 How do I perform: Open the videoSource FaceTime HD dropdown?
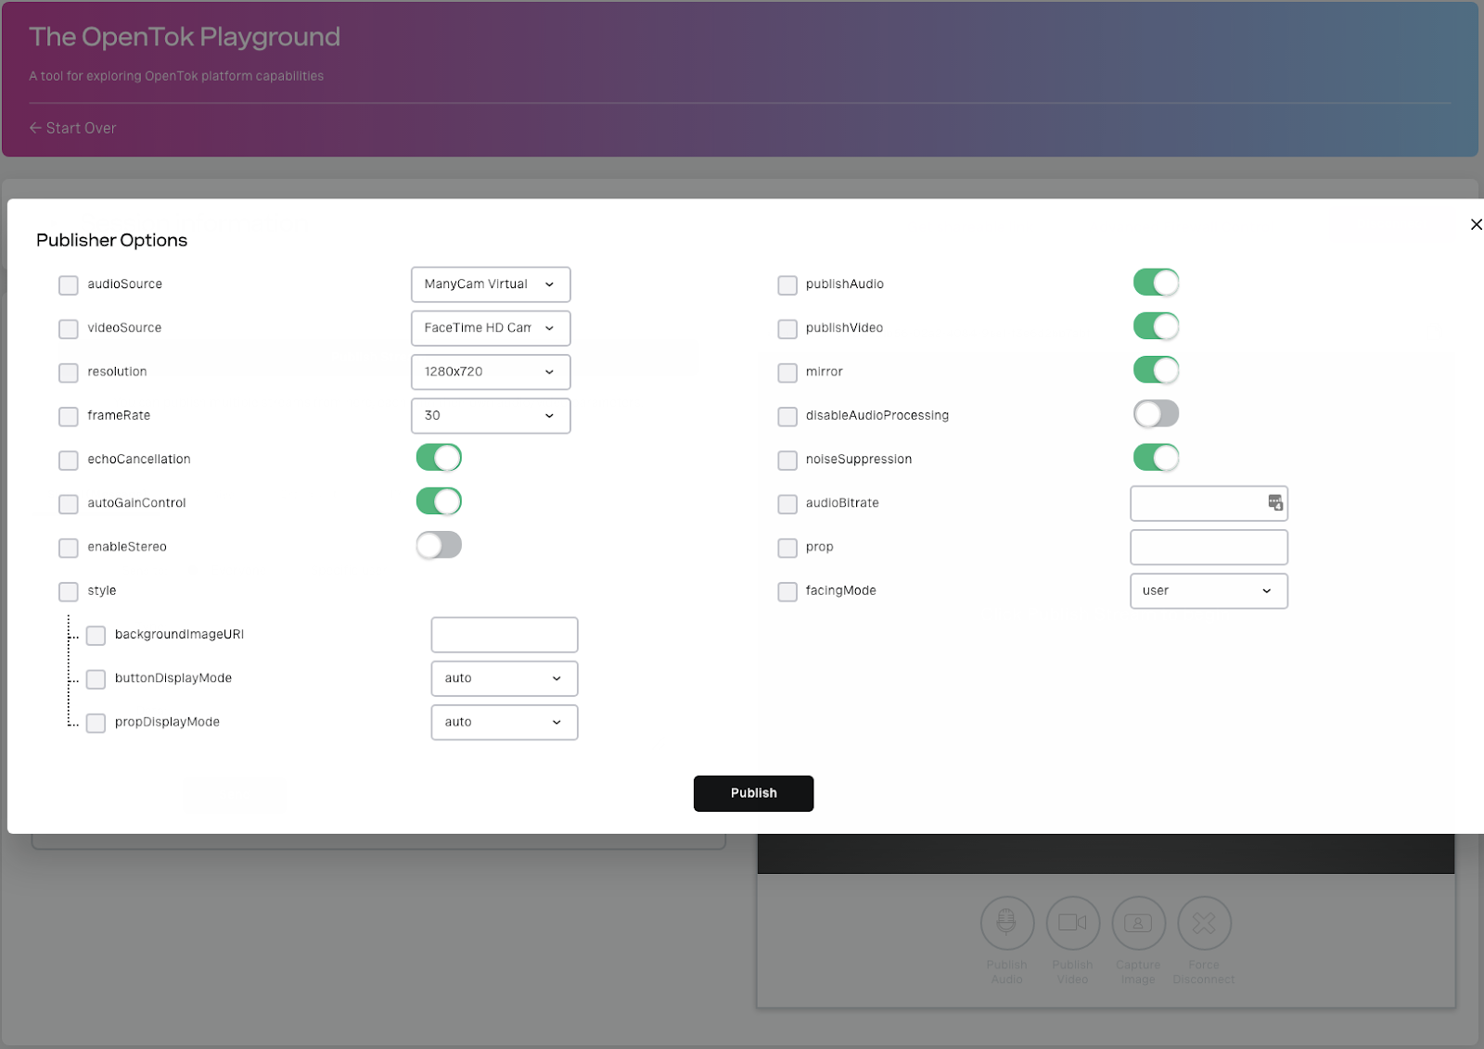point(491,328)
